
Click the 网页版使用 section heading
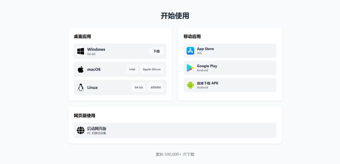(x=85, y=116)
